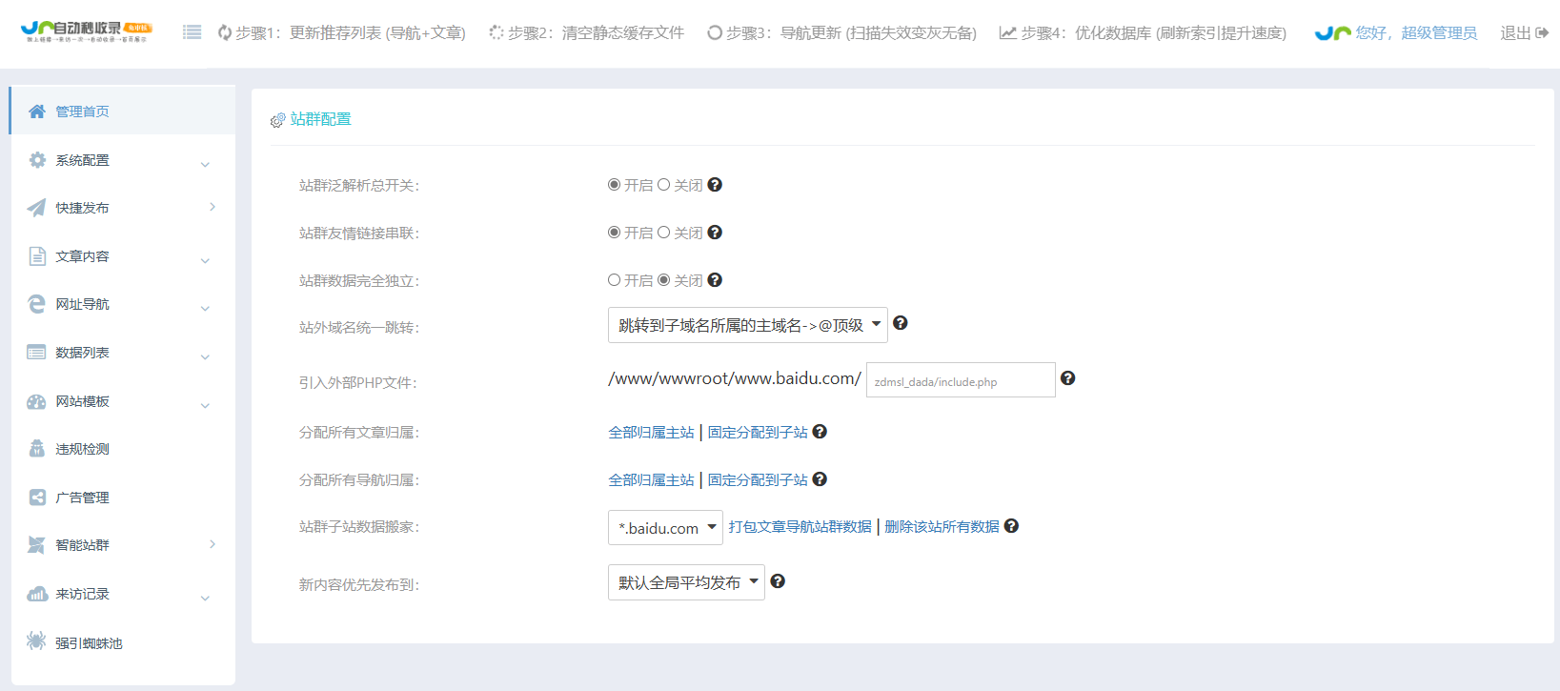The height and width of the screenshot is (691, 1560).
Task: Click the help icon beside 引入外部PHP文件 field
Action: coord(1067,378)
